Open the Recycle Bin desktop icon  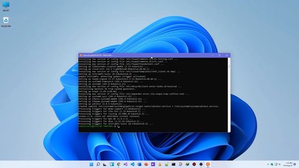(x=6, y=22)
